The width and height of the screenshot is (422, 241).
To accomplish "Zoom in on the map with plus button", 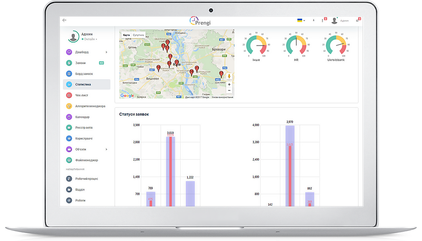I will pos(229,84).
